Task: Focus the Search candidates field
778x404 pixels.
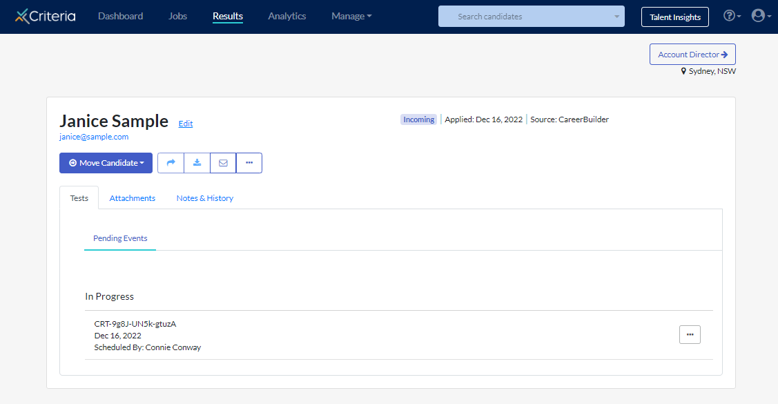Action: click(x=531, y=17)
